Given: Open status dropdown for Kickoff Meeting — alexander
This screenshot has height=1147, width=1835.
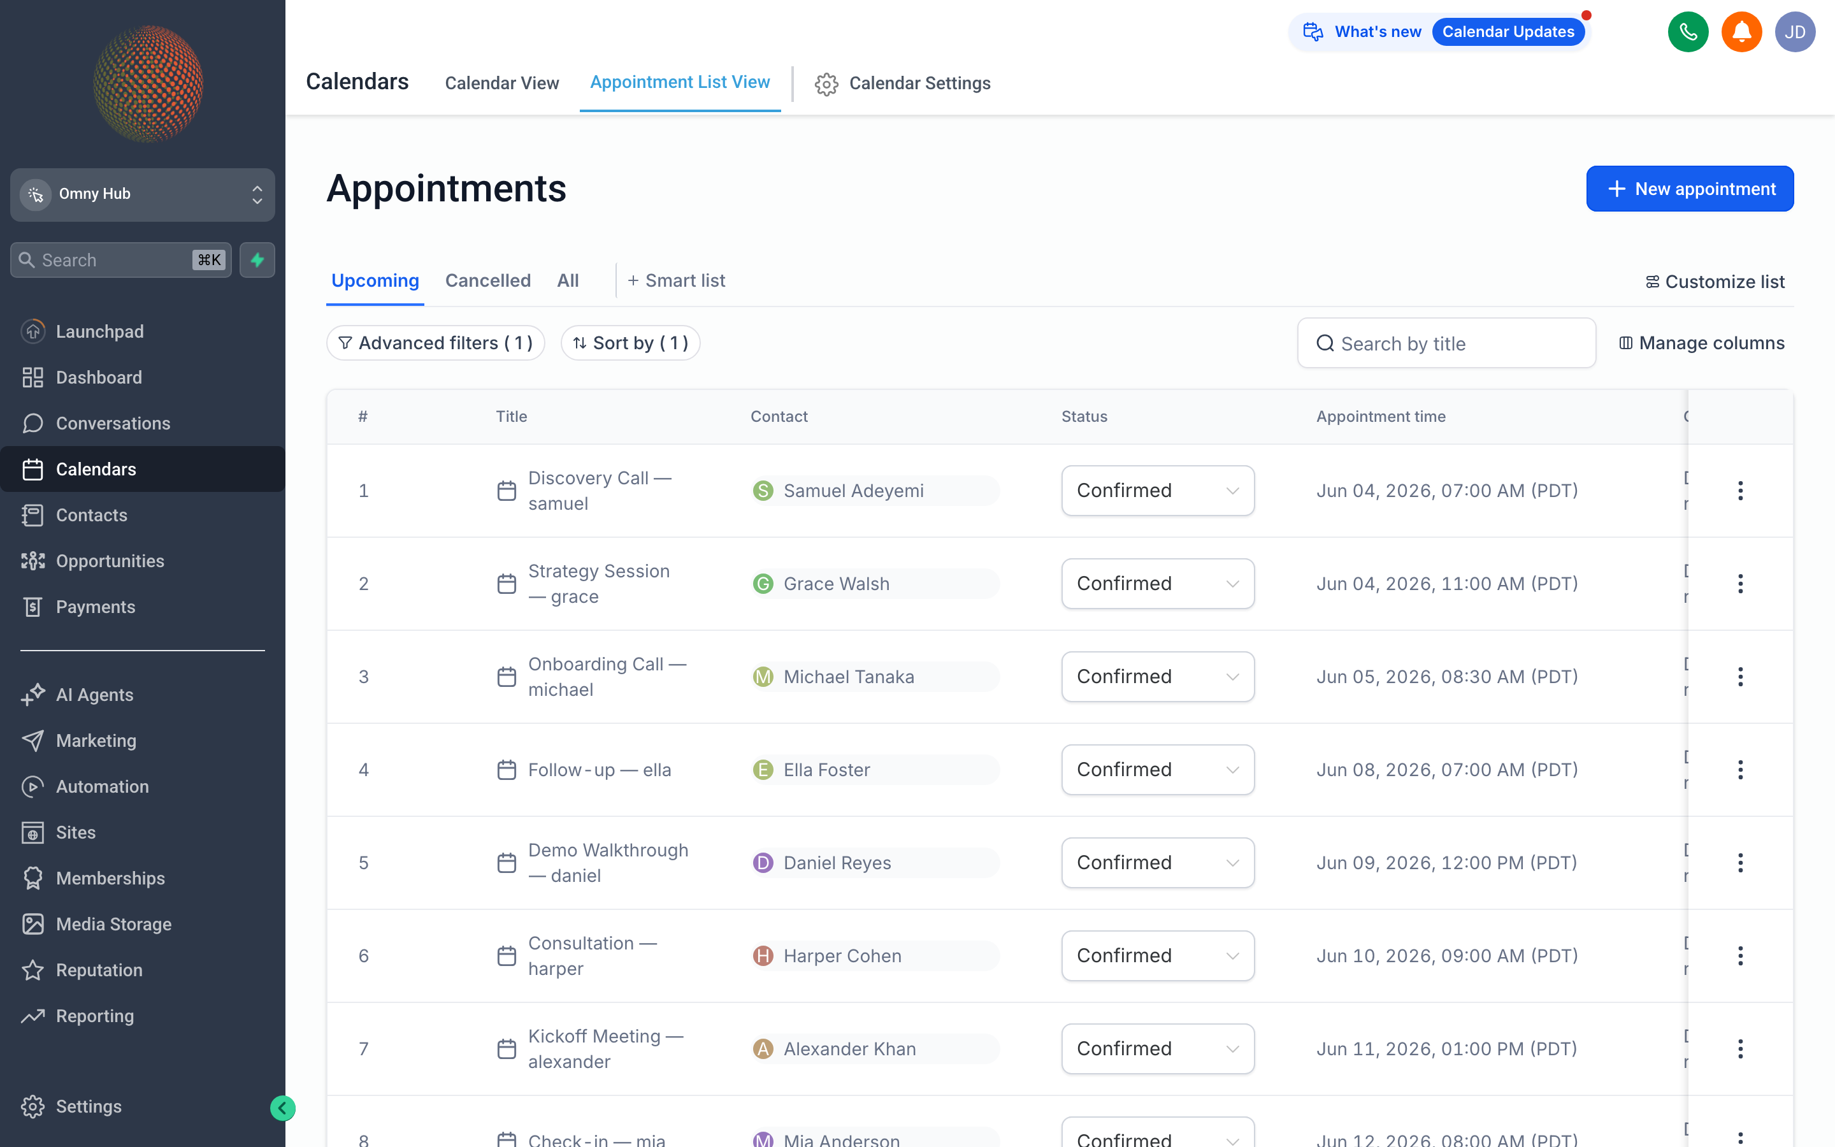Looking at the screenshot, I should [1158, 1049].
